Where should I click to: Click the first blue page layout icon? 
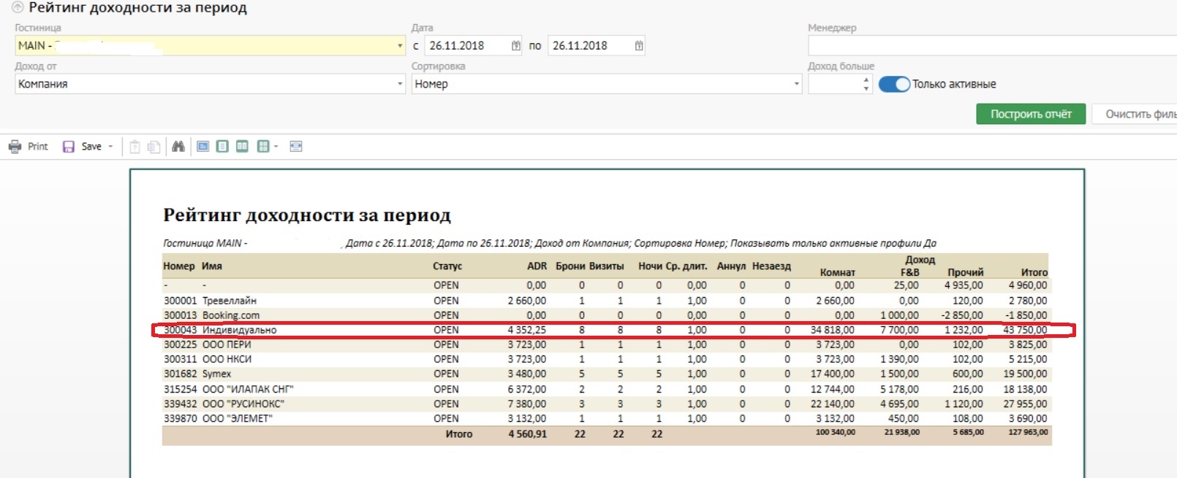pos(203,147)
